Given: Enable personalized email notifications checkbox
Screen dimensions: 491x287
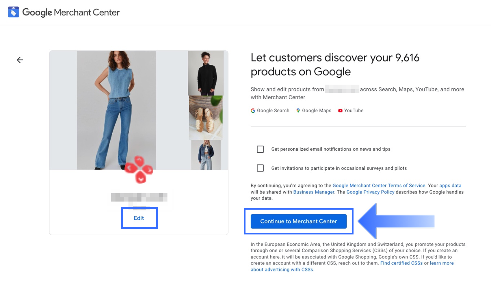Looking at the screenshot, I should 260,149.
